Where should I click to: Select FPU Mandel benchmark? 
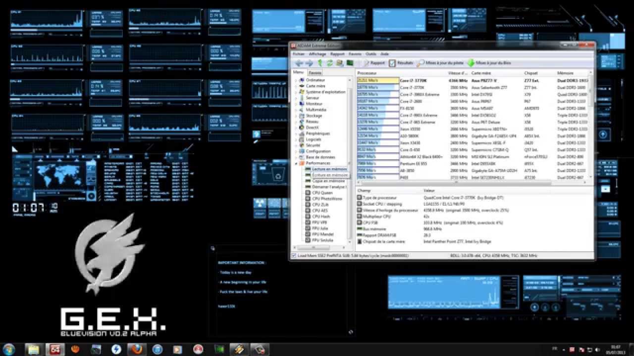tap(322, 234)
